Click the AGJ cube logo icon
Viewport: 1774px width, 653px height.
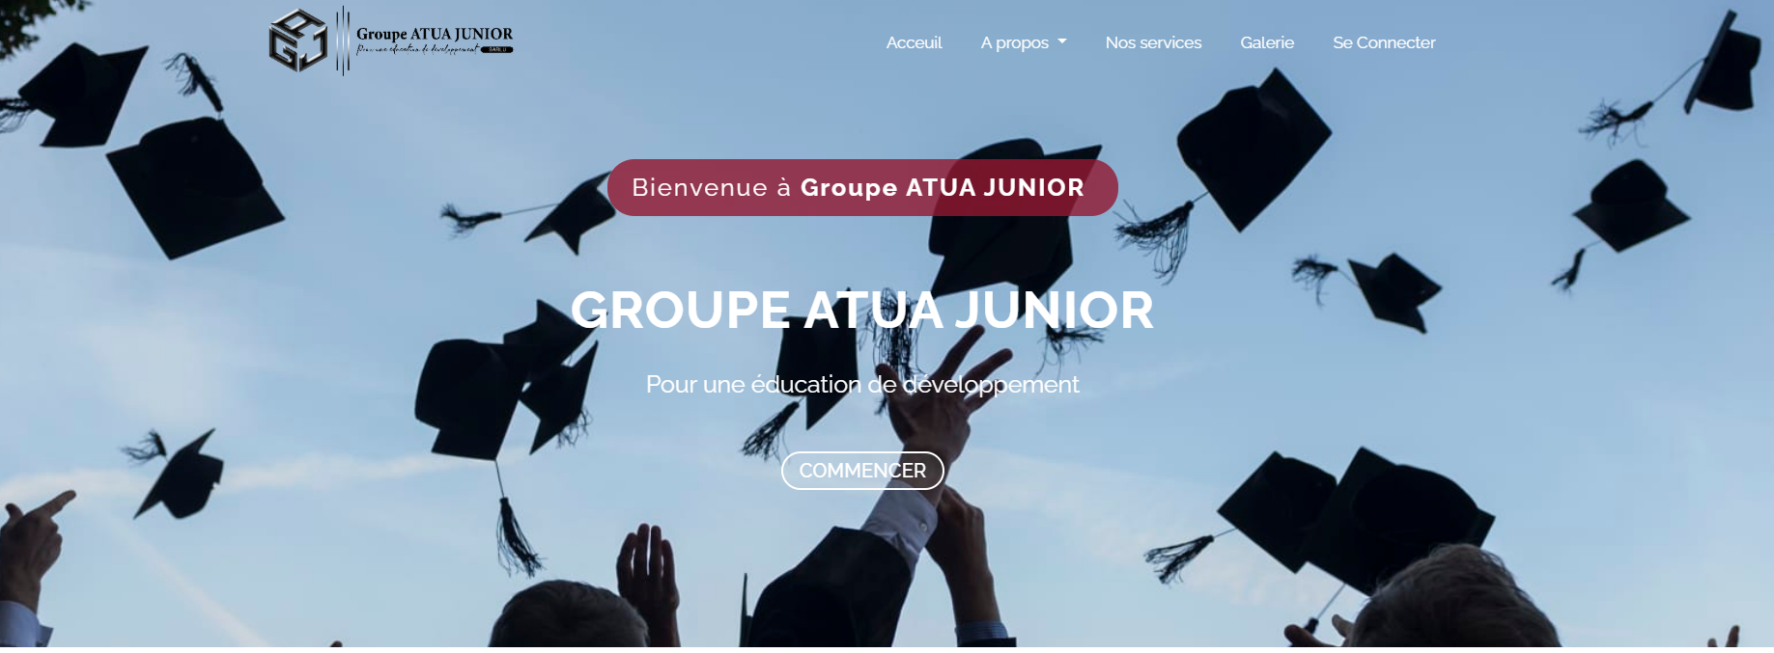(x=297, y=41)
